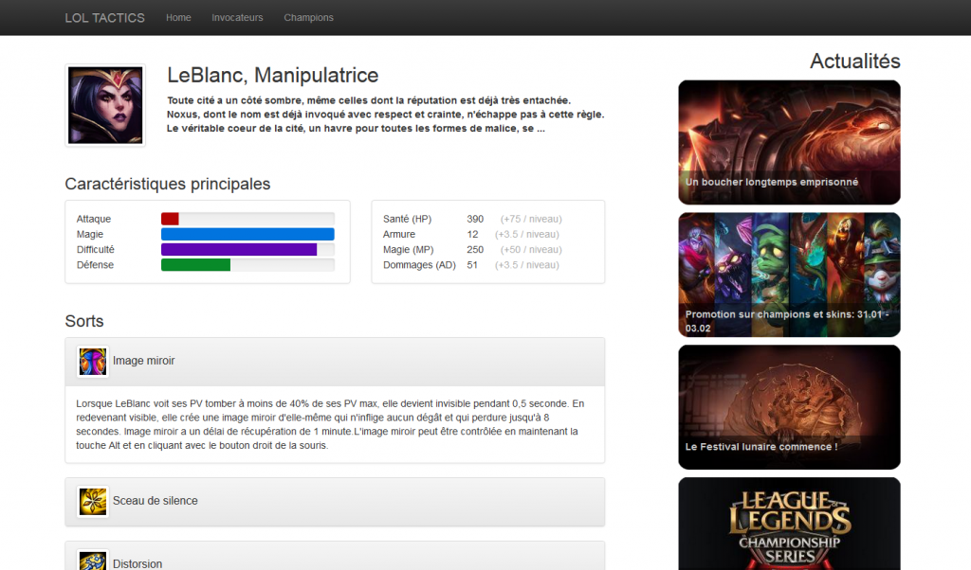Open 'Le Festival lunaire commence !' news

point(789,407)
